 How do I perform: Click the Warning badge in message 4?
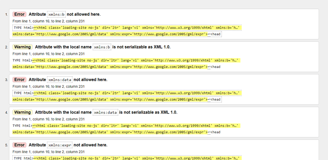pos(22,112)
